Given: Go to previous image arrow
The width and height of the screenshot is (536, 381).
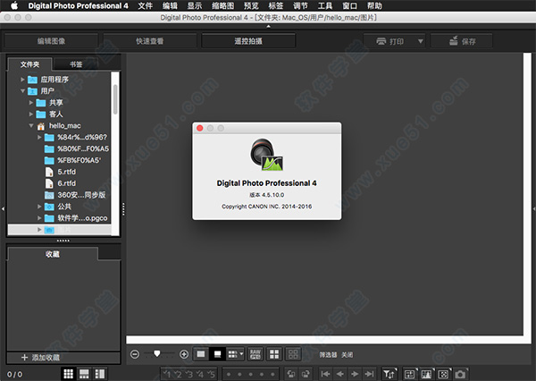Looking at the screenshot, I should 340,374.
